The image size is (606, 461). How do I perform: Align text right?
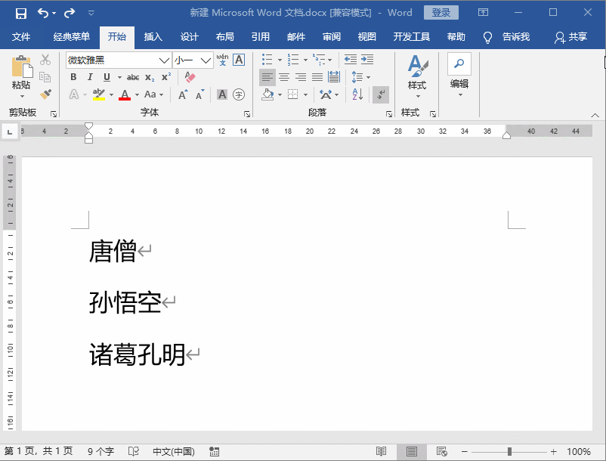[301, 77]
